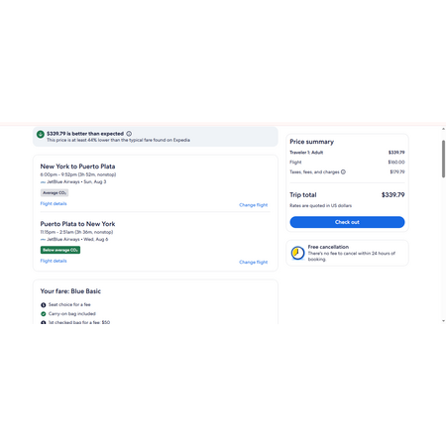
Task: Expand Flight details for Puerto Plata to New York
Action: [x=54, y=261]
